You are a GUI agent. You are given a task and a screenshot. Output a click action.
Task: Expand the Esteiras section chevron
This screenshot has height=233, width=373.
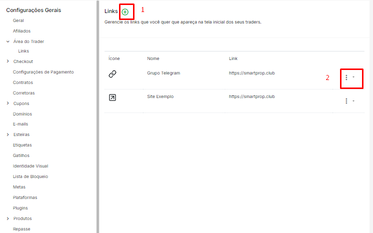pos(8,134)
